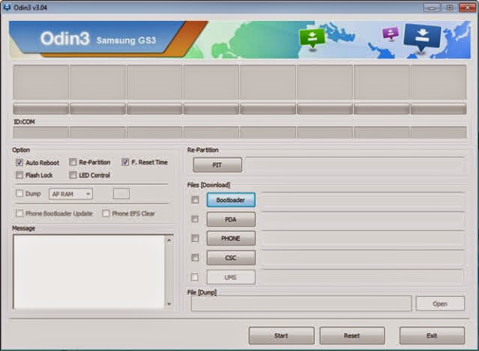Screen dimensions: 479x351
Task: Toggle the Dump checkbox
Action: pyautogui.click(x=19, y=194)
